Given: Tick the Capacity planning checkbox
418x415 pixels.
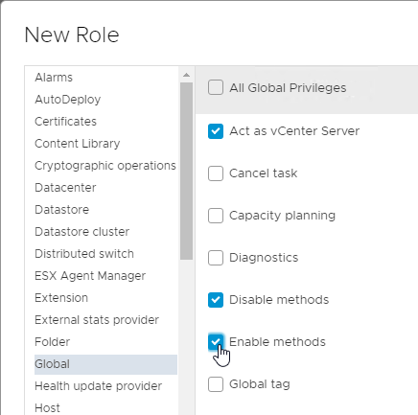Looking at the screenshot, I should (216, 216).
